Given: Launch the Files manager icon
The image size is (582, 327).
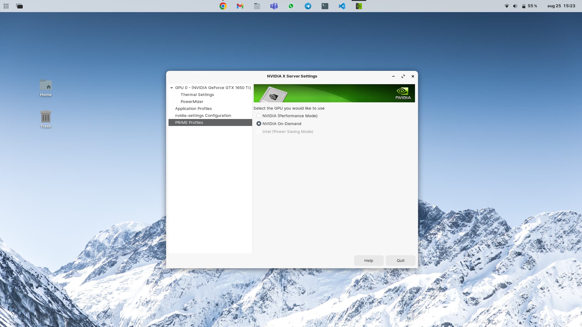Looking at the screenshot, I should point(257,6).
